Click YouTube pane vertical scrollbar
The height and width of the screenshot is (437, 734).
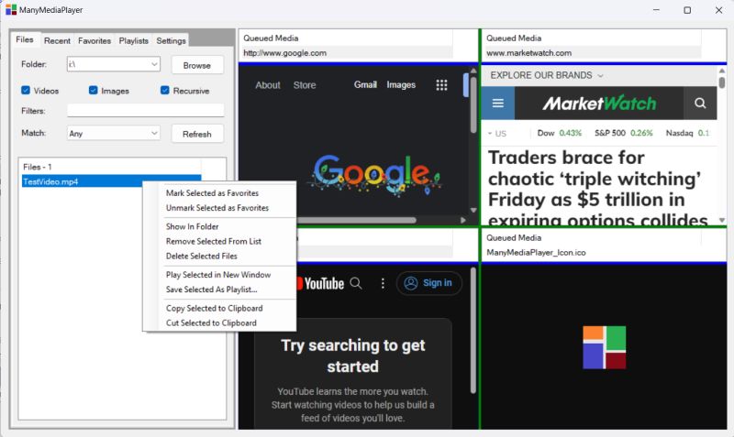473,331
